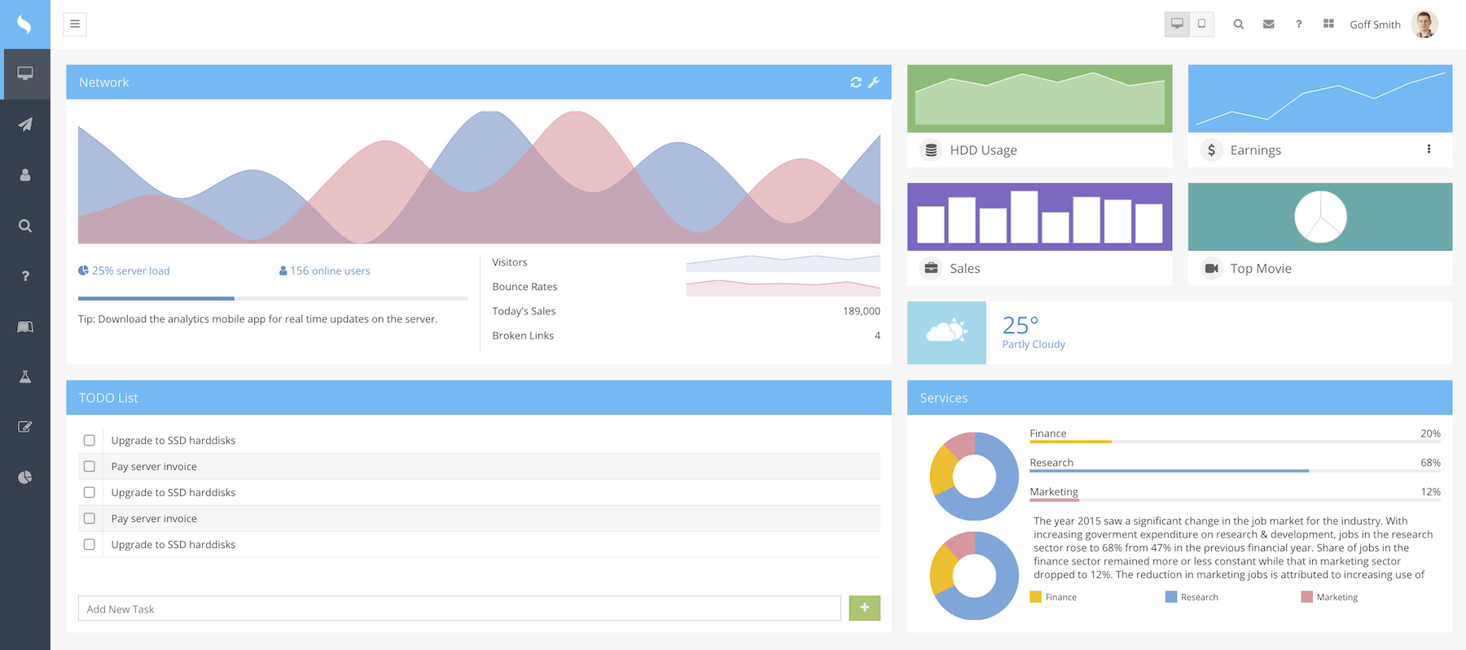Click the Services panel header
The width and height of the screenshot is (1466, 650).
coord(1180,397)
